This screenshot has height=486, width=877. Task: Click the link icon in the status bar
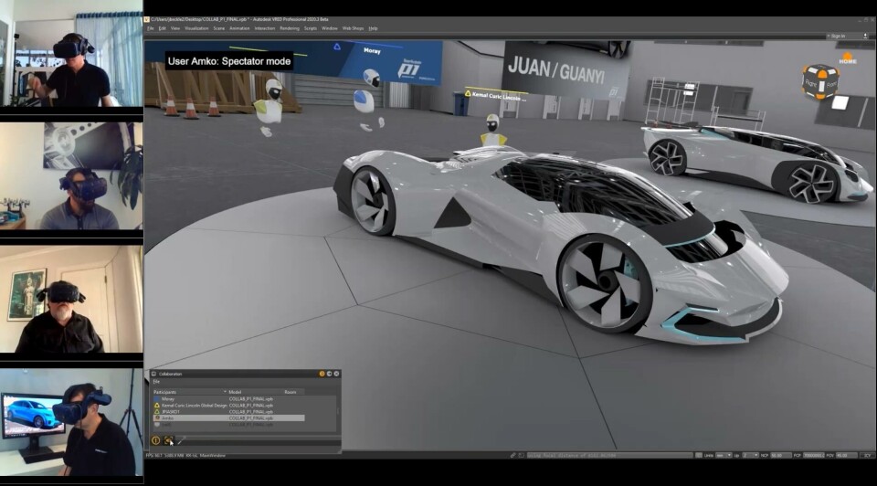tap(512, 455)
